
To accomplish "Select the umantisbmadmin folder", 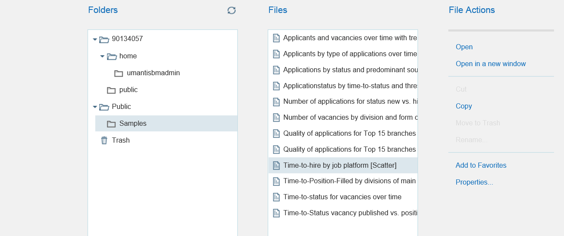I will pyautogui.click(x=153, y=73).
